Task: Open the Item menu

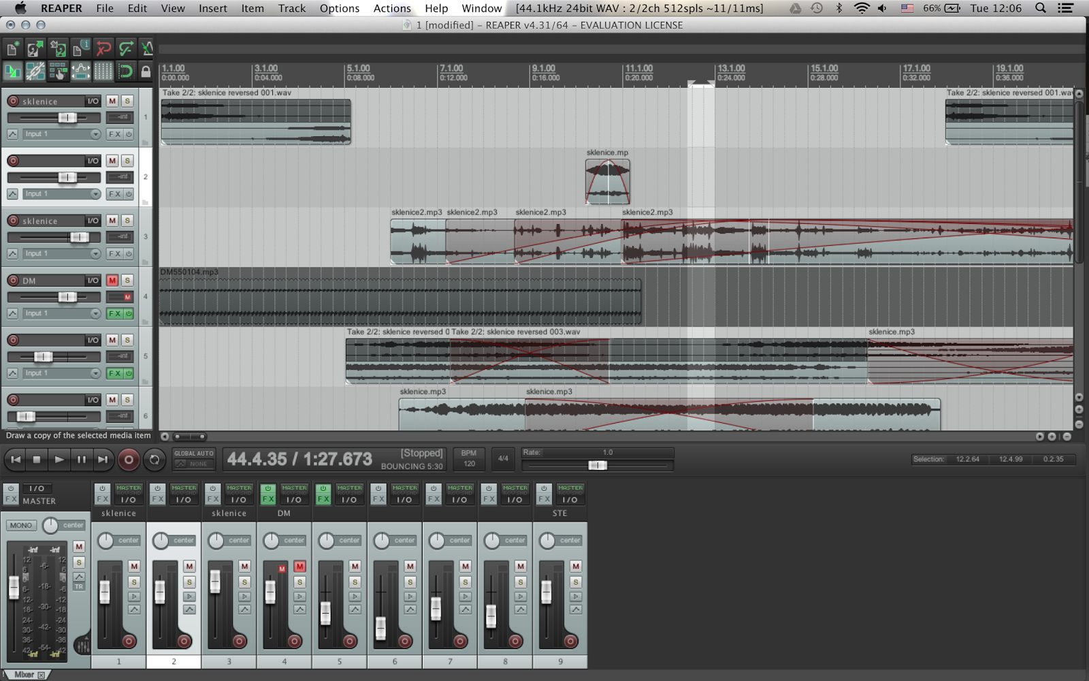Action: tap(253, 8)
